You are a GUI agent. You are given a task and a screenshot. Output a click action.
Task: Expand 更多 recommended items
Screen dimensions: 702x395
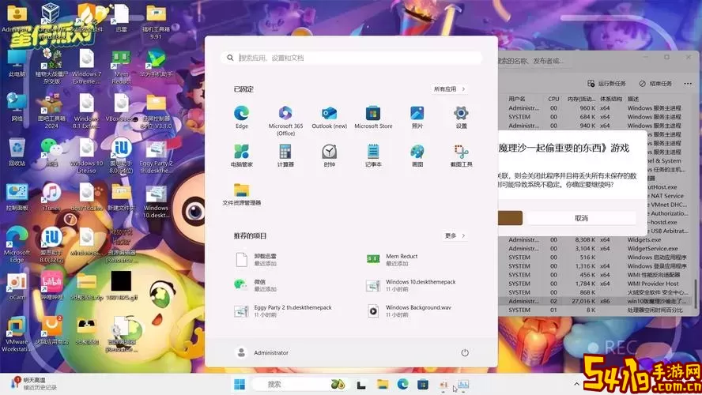pyautogui.click(x=455, y=235)
